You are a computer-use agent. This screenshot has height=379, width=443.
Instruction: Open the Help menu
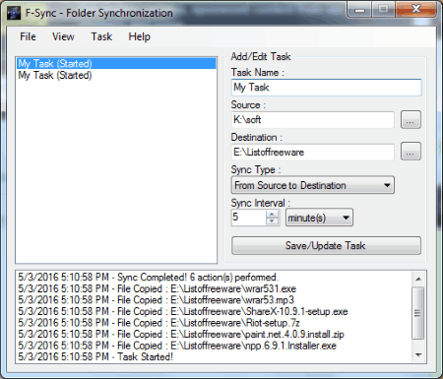pyautogui.click(x=139, y=36)
